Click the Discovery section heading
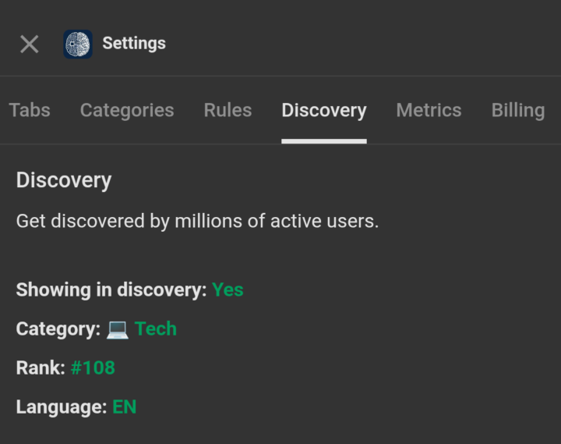561x444 pixels. [x=64, y=180]
